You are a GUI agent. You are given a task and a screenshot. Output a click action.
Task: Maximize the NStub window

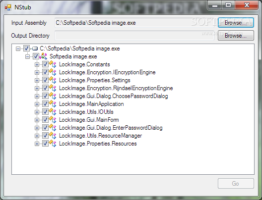click(228, 5)
